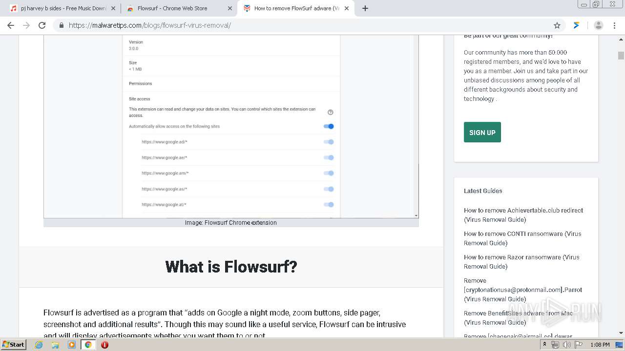
Task: Click the embedded image scrollbar down arrow
Action: tap(416, 215)
